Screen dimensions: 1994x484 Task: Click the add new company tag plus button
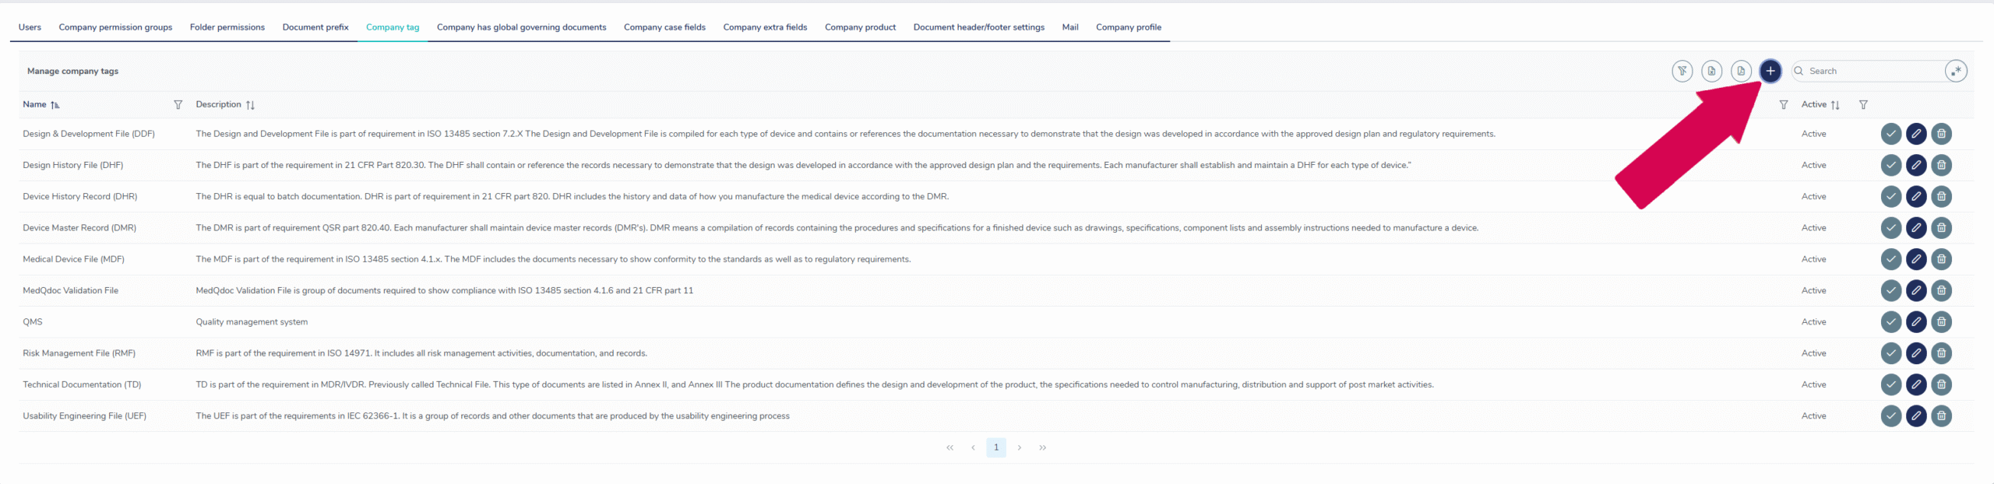[x=1770, y=71]
